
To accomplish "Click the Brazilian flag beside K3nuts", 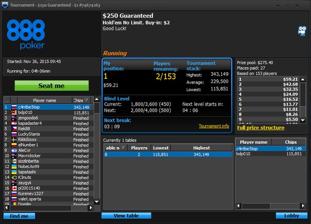I will [14, 177].
